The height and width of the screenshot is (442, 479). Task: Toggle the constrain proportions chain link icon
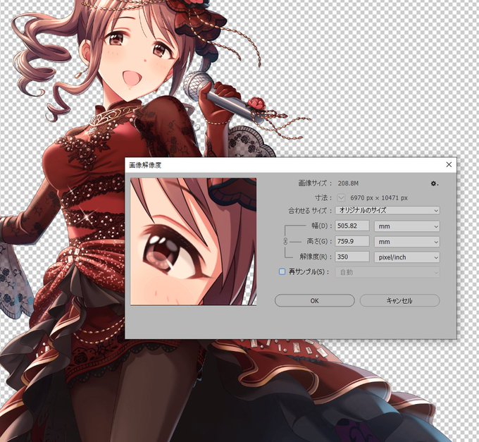click(x=285, y=241)
